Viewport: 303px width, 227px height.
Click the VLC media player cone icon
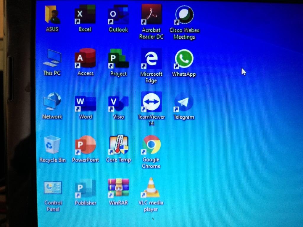tap(151, 188)
